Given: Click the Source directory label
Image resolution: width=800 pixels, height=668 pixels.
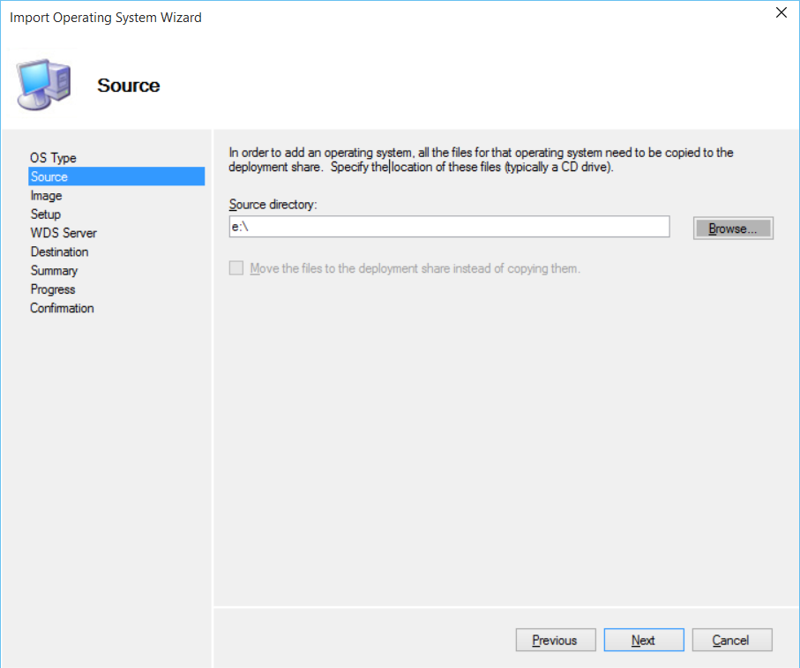Looking at the screenshot, I should coord(273,205).
